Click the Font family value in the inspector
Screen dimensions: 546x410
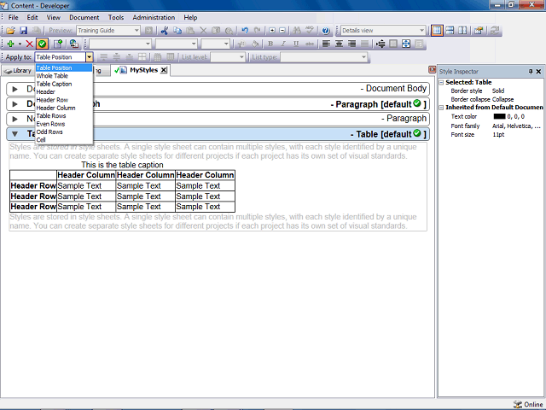coord(516,126)
